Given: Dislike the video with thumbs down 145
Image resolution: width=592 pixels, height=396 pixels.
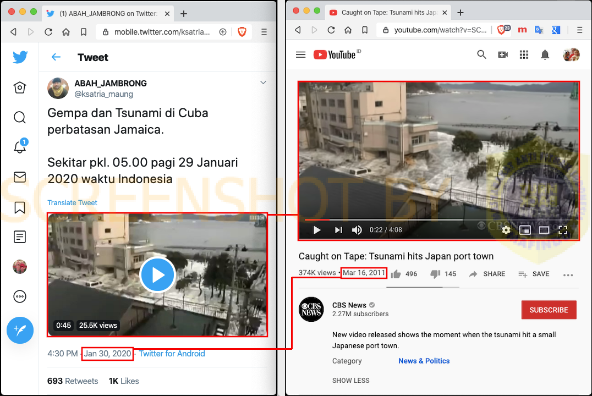Looking at the screenshot, I should tap(443, 274).
